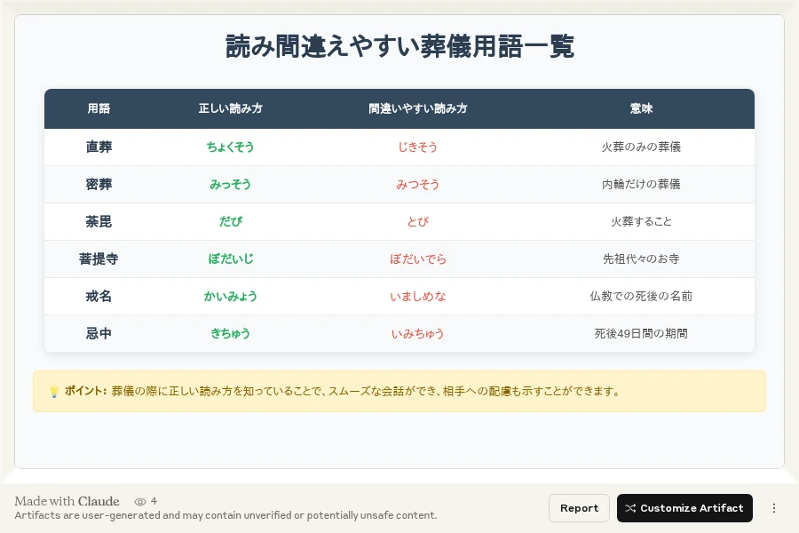Click the meaning text 火葬すること
Viewport: 799px width, 533px height.
(641, 222)
